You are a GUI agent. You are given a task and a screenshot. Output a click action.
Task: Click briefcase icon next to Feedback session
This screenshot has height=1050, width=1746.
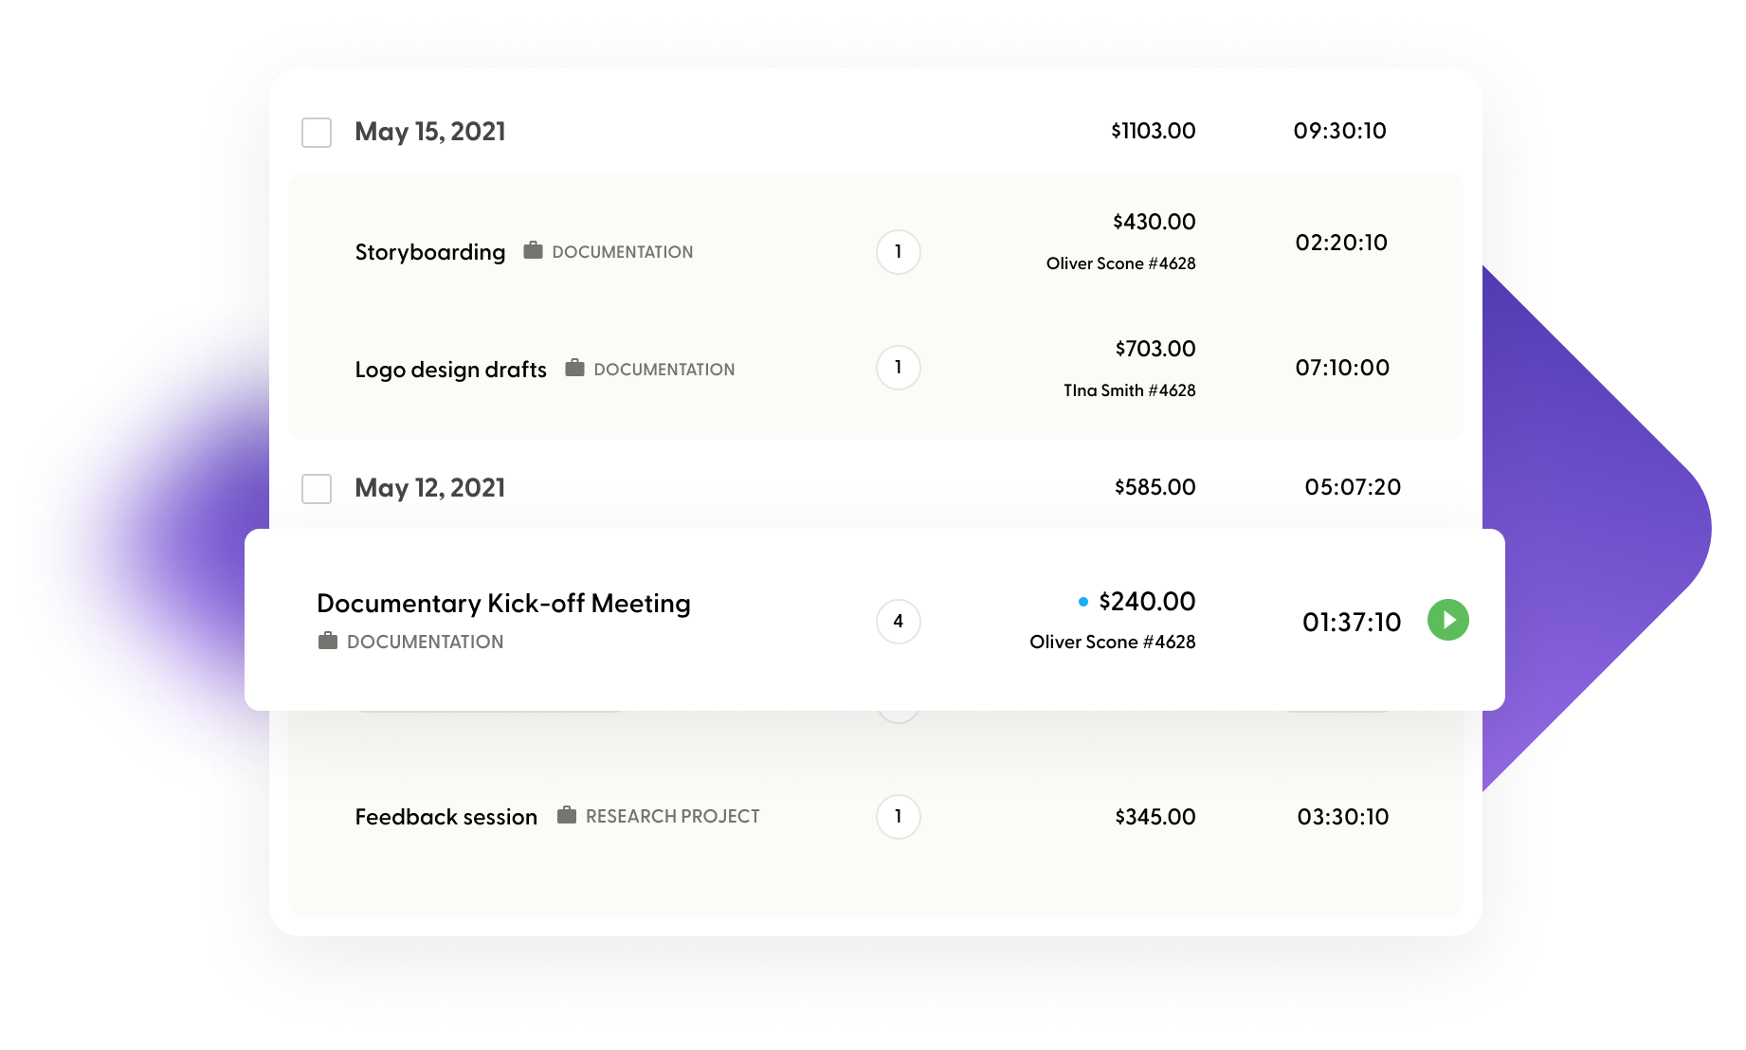pyautogui.click(x=567, y=815)
